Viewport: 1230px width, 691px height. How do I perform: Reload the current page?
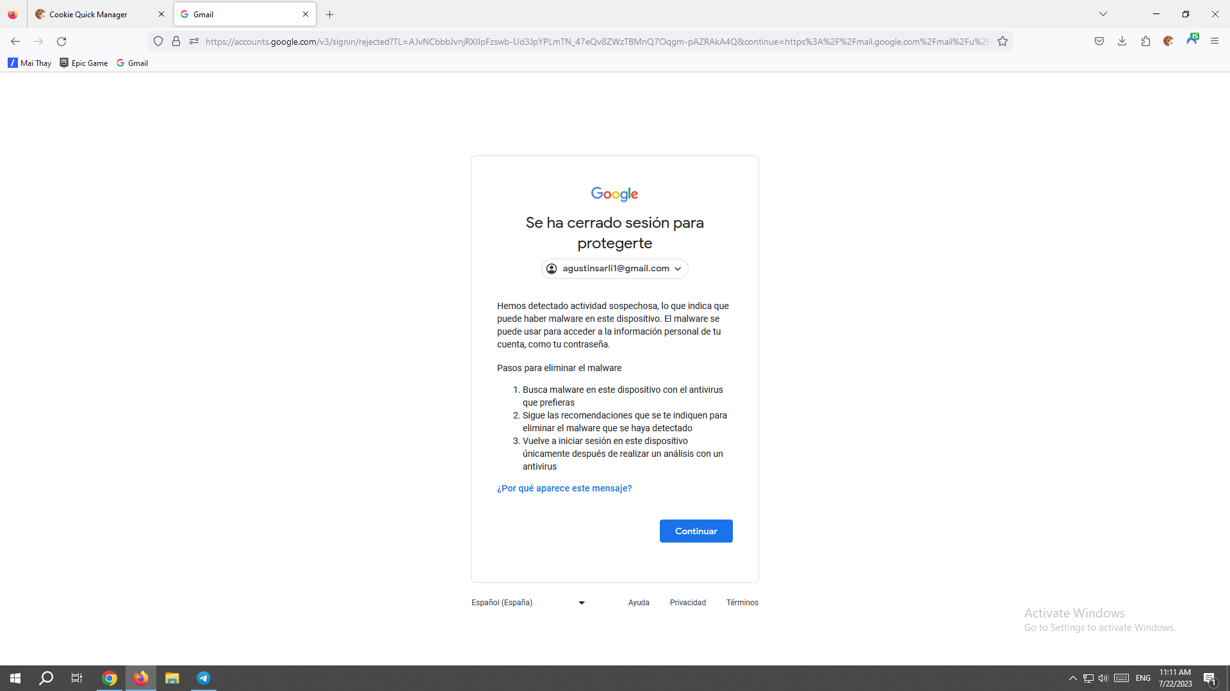tap(61, 42)
